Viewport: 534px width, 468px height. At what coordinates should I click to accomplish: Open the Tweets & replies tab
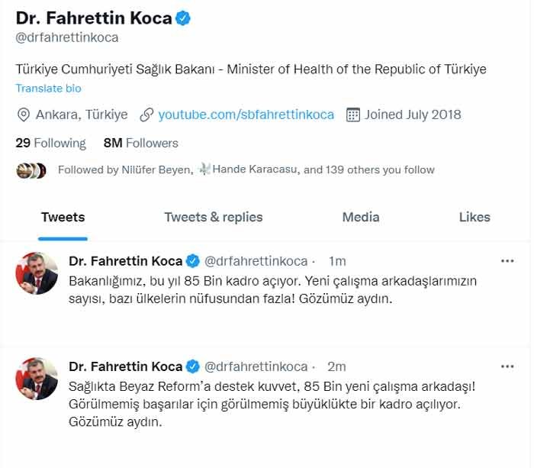click(x=214, y=218)
